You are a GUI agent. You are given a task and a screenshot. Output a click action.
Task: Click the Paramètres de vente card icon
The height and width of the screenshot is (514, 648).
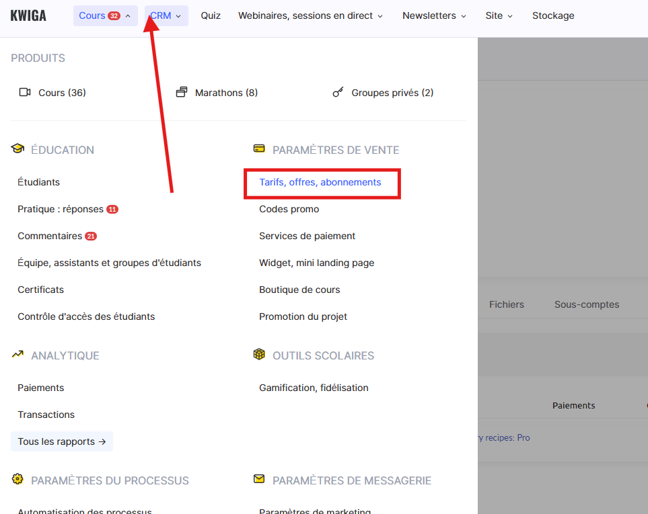coord(259,149)
